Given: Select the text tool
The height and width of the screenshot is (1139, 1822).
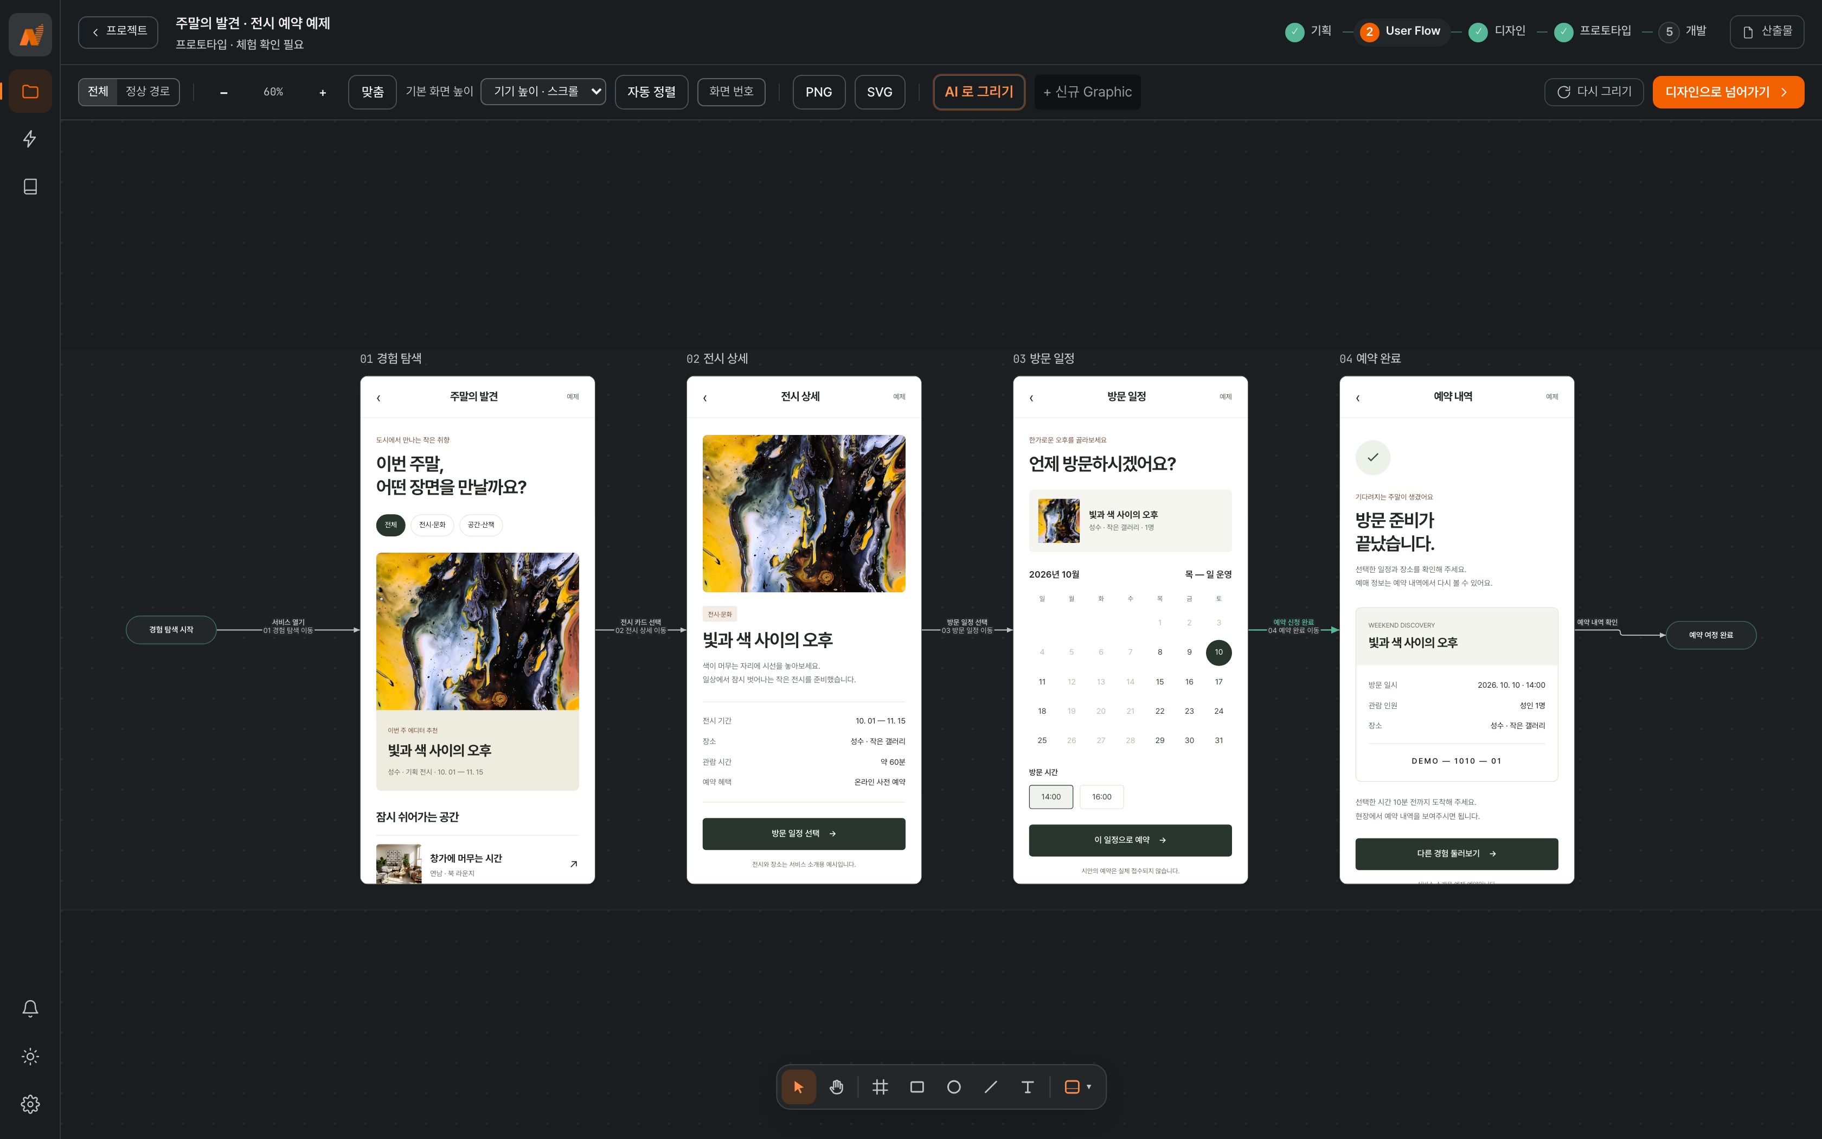Looking at the screenshot, I should click(x=1028, y=1087).
